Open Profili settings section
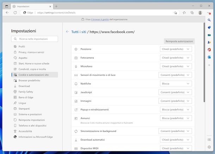 [x=35, y=46]
